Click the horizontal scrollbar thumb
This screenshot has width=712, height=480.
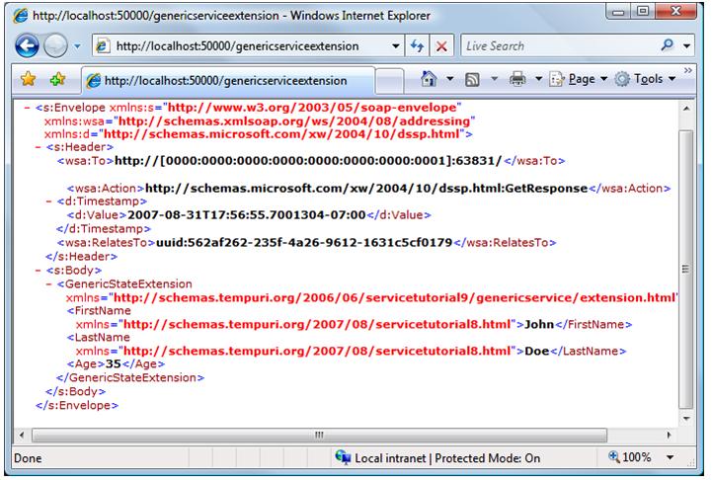tap(319, 435)
